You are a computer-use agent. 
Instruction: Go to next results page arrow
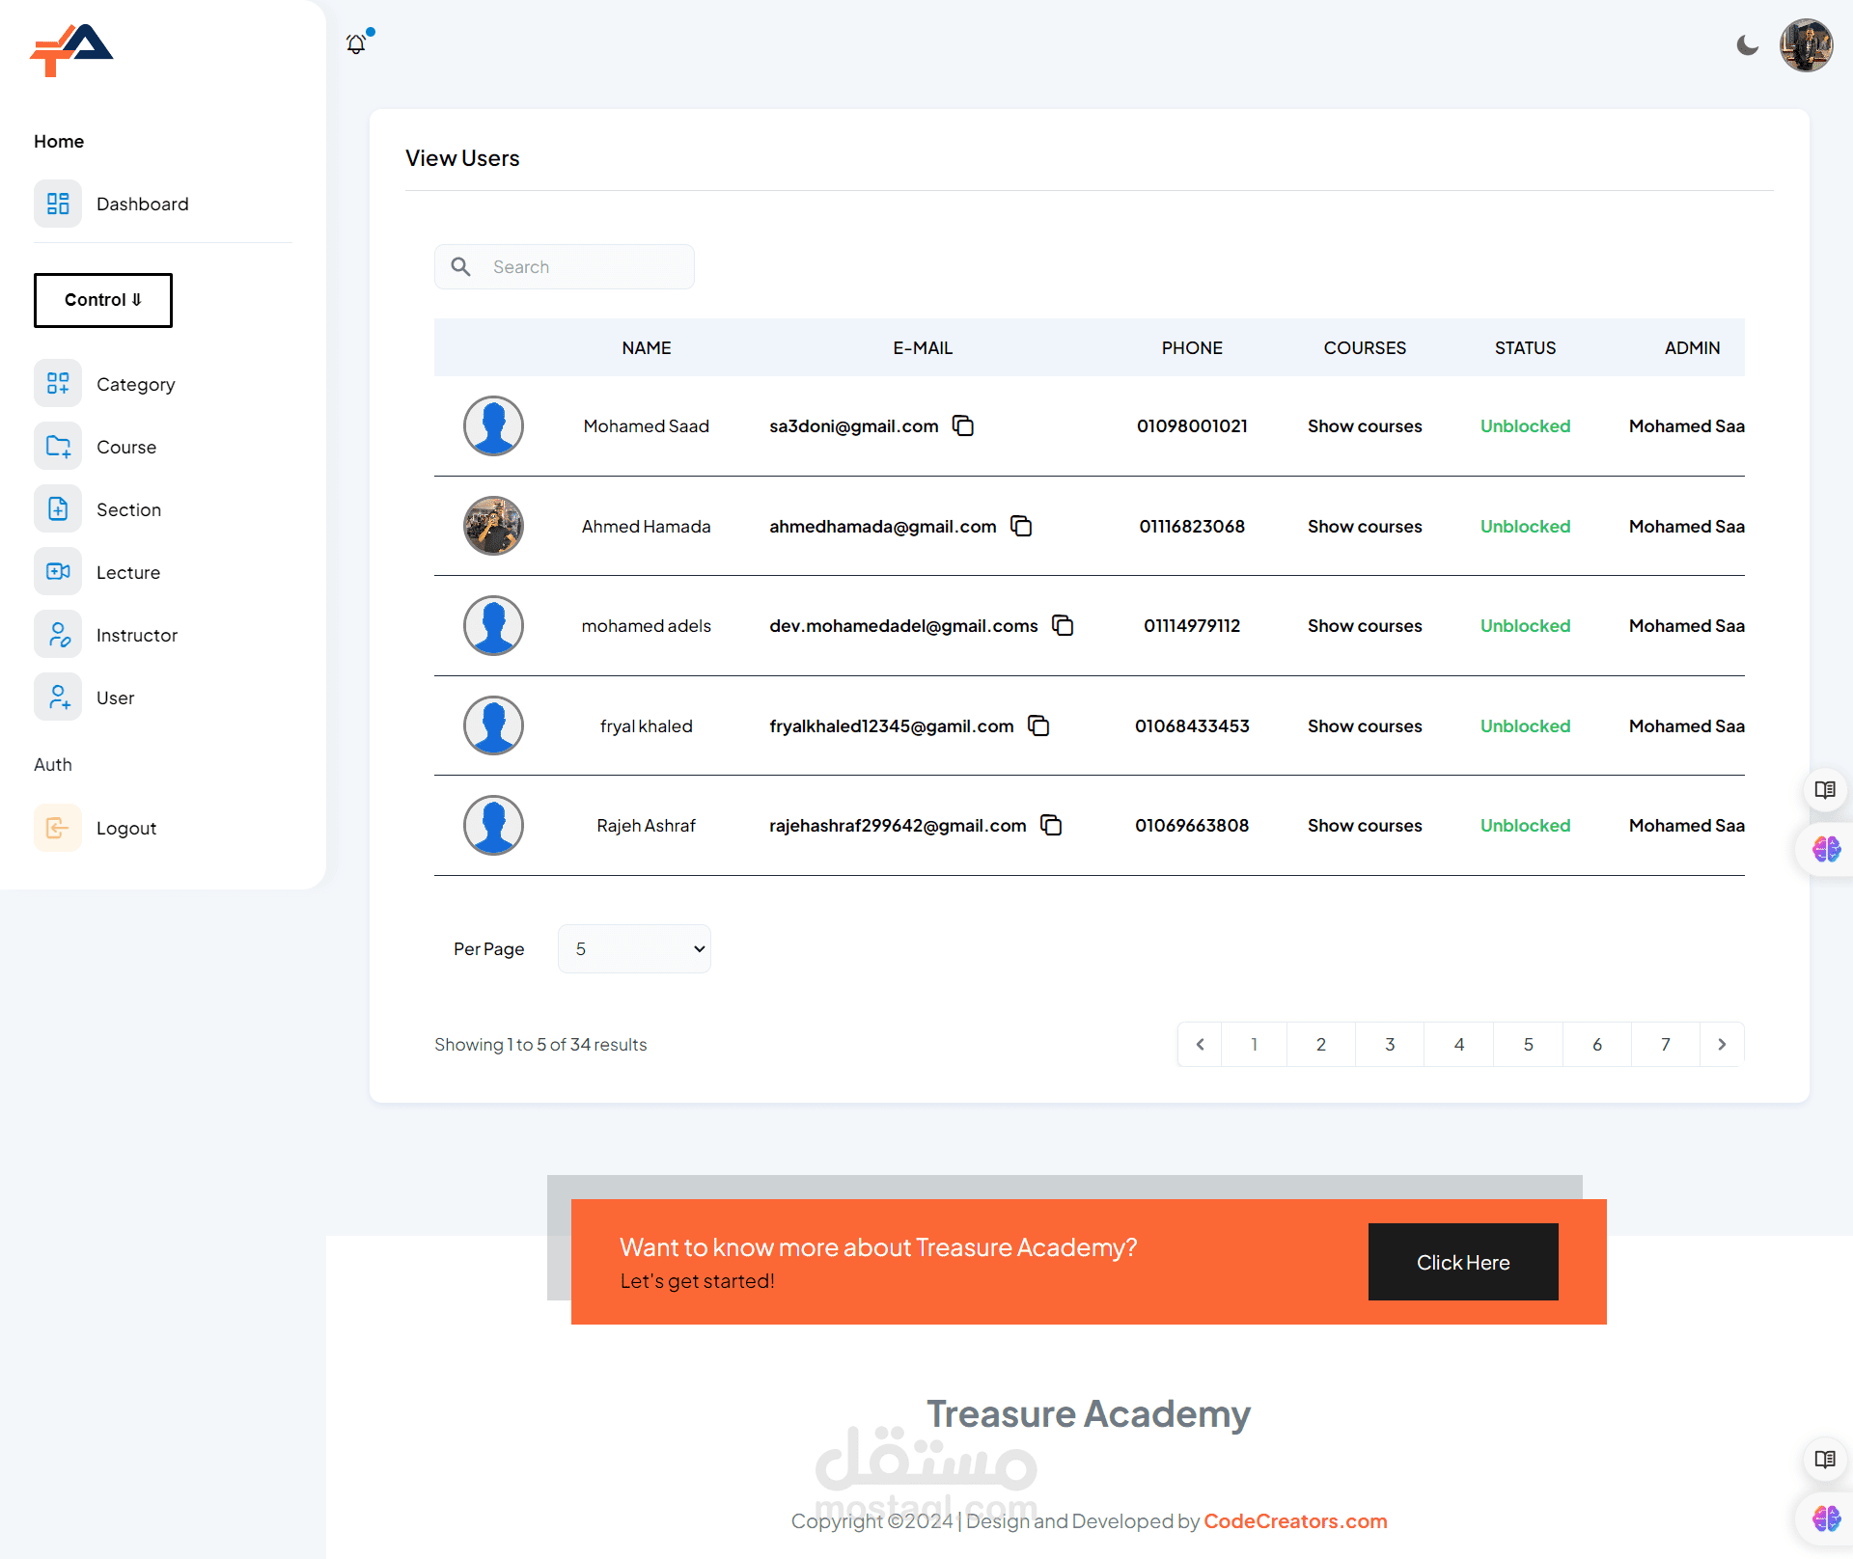click(1722, 1044)
